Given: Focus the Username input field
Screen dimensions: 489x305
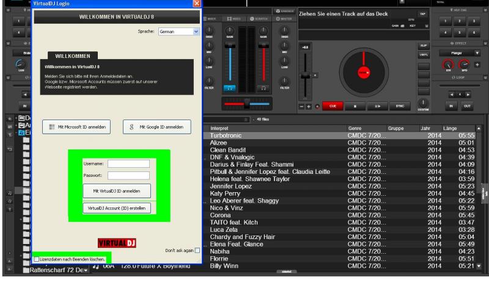Looking at the screenshot, I should 128,163.
